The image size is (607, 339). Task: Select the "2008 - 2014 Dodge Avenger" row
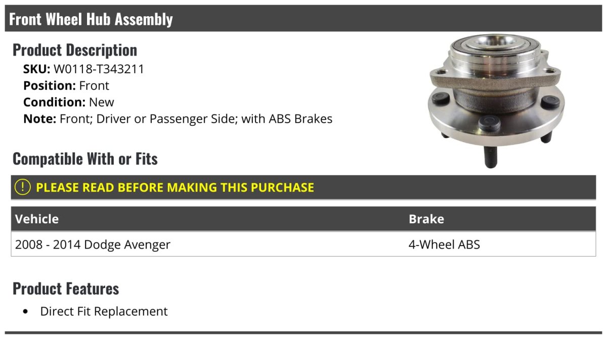pos(93,245)
